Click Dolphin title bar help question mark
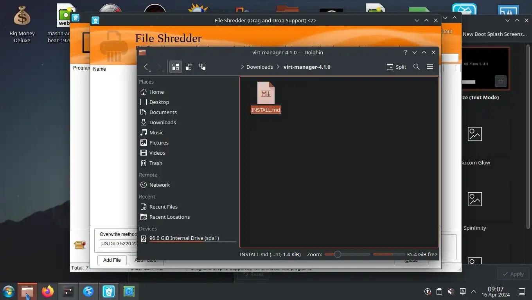 (405, 52)
